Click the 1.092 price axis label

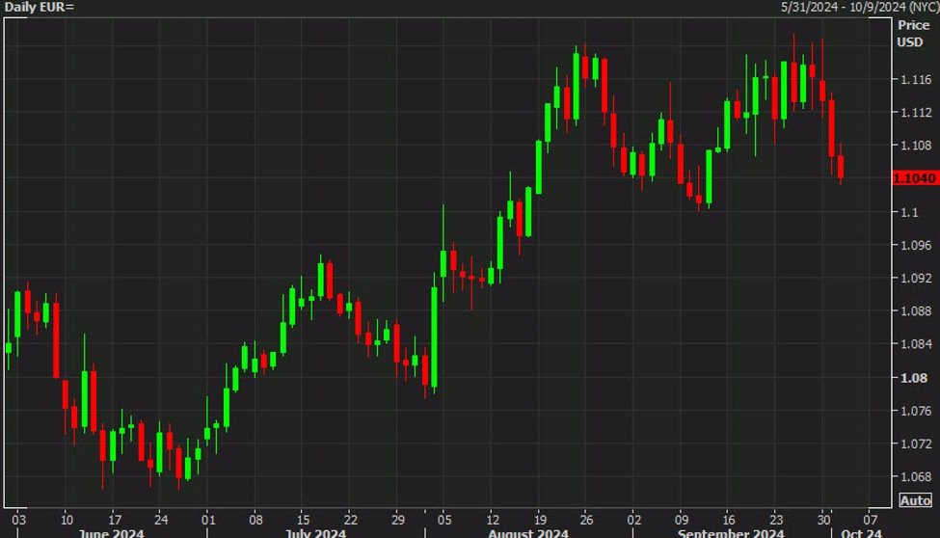tap(914, 278)
